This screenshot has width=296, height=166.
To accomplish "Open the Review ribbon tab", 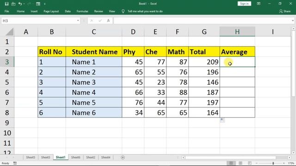I will [99, 11].
